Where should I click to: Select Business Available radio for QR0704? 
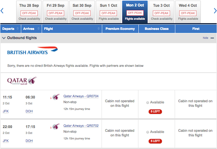click(x=148, y=102)
